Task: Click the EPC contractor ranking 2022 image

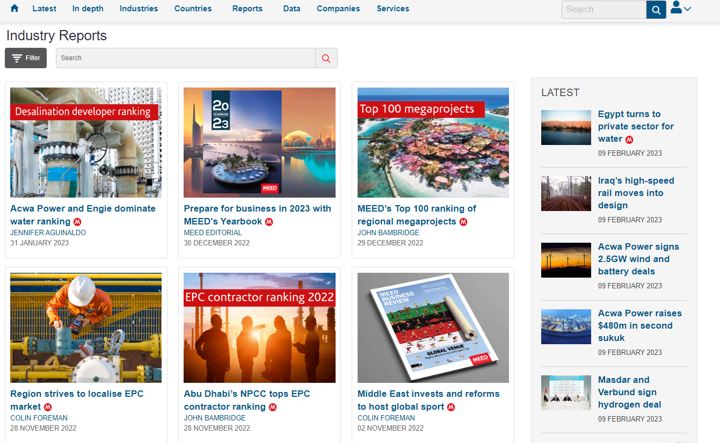Action: [259, 328]
